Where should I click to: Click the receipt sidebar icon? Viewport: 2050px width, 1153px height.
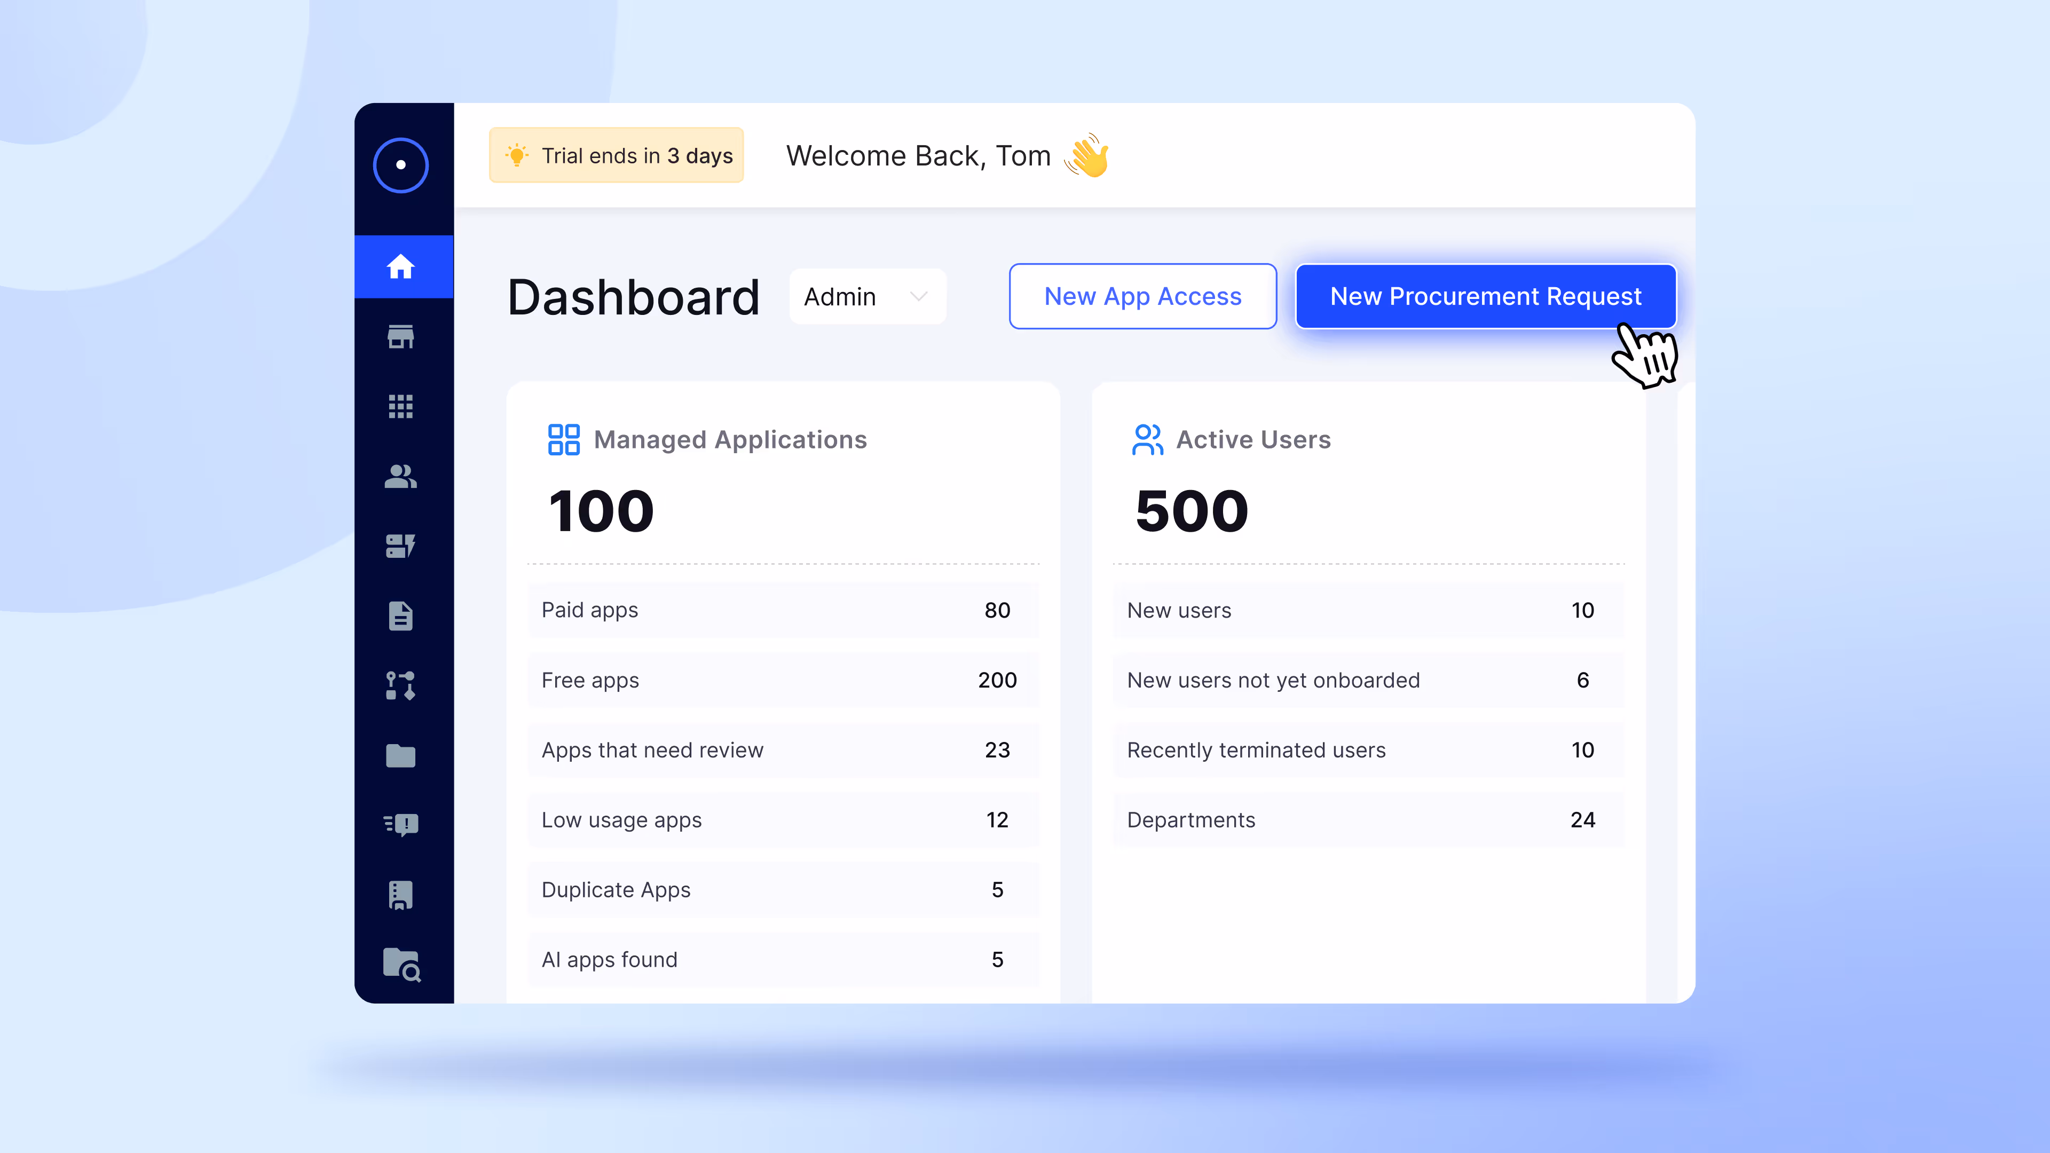pyautogui.click(x=400, y=895)
